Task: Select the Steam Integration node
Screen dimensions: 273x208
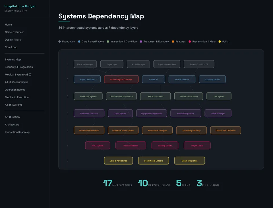Action: coord(190,161)
